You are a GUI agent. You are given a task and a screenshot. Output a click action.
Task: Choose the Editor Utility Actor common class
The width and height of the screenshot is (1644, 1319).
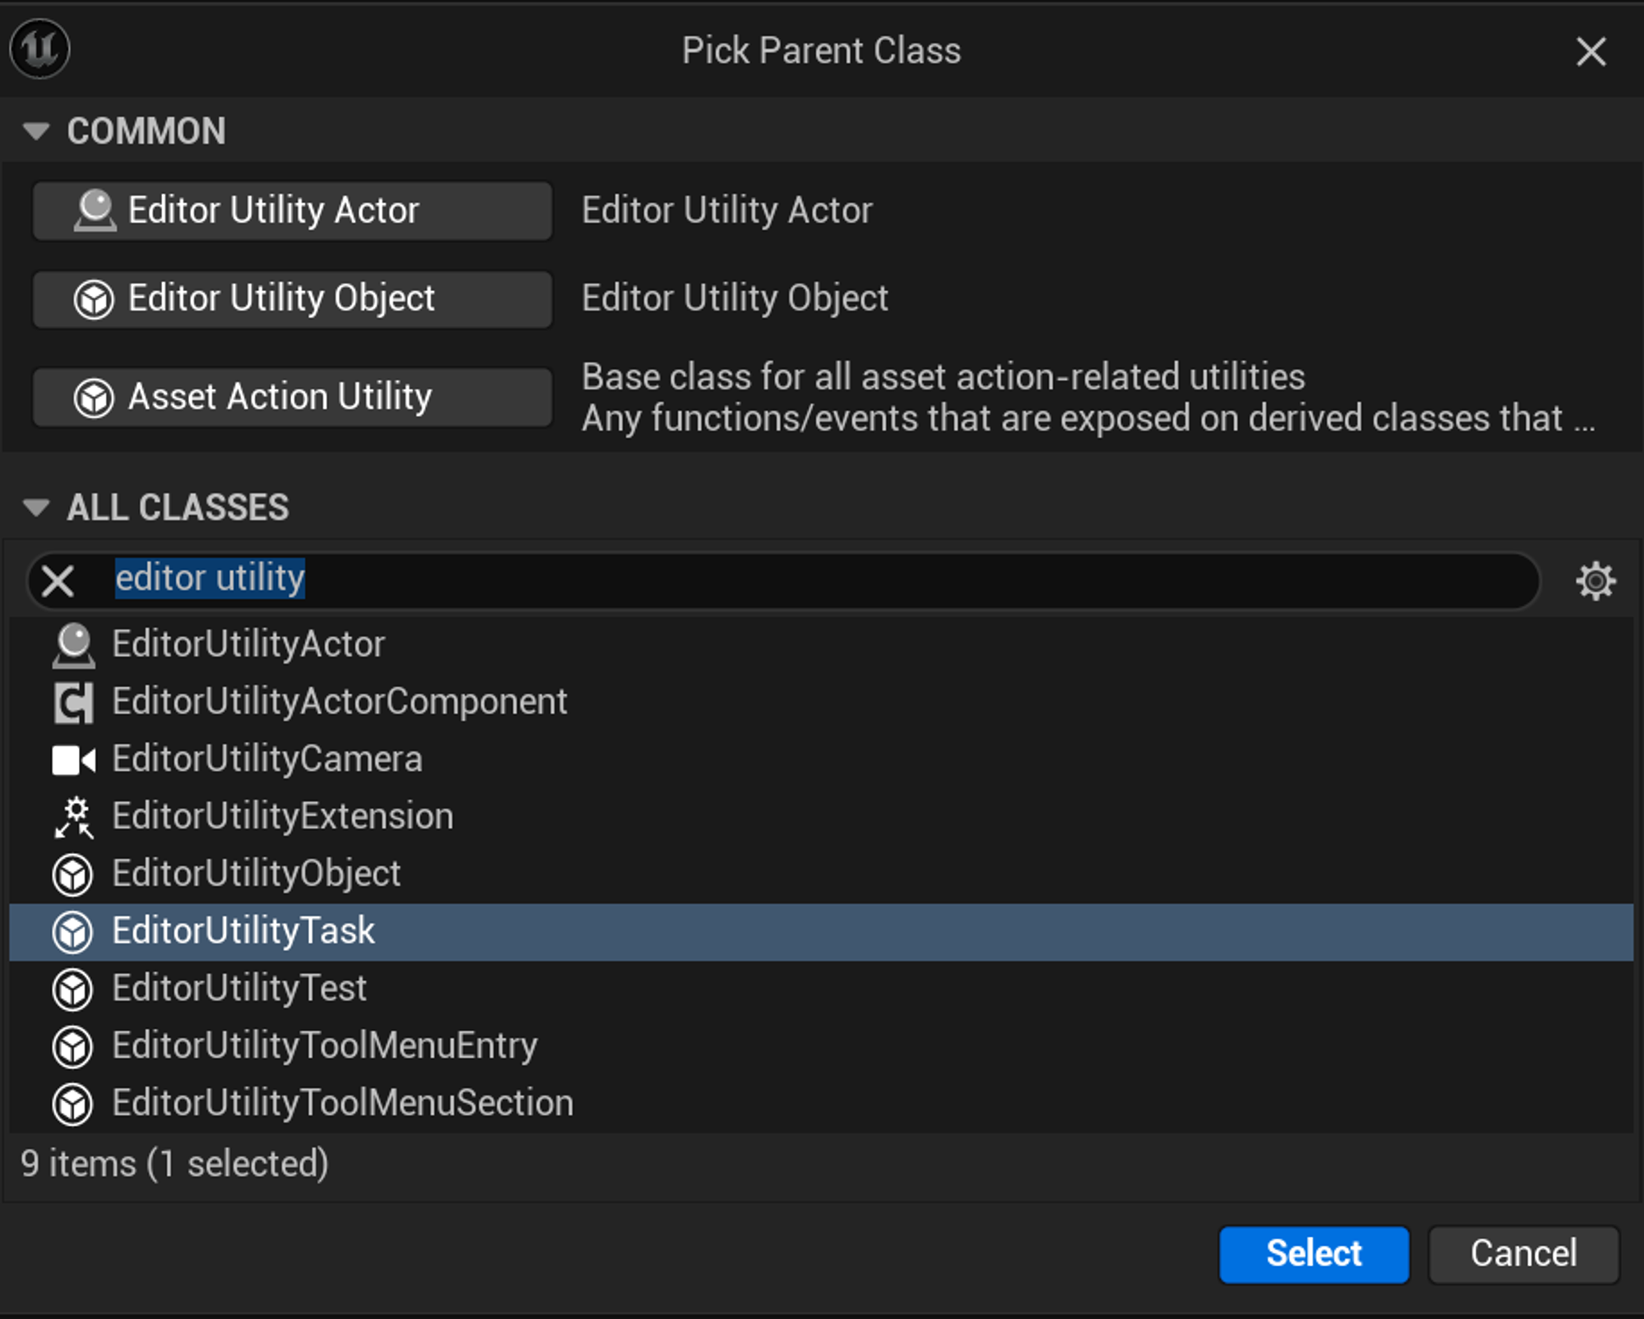click(292, 211)
